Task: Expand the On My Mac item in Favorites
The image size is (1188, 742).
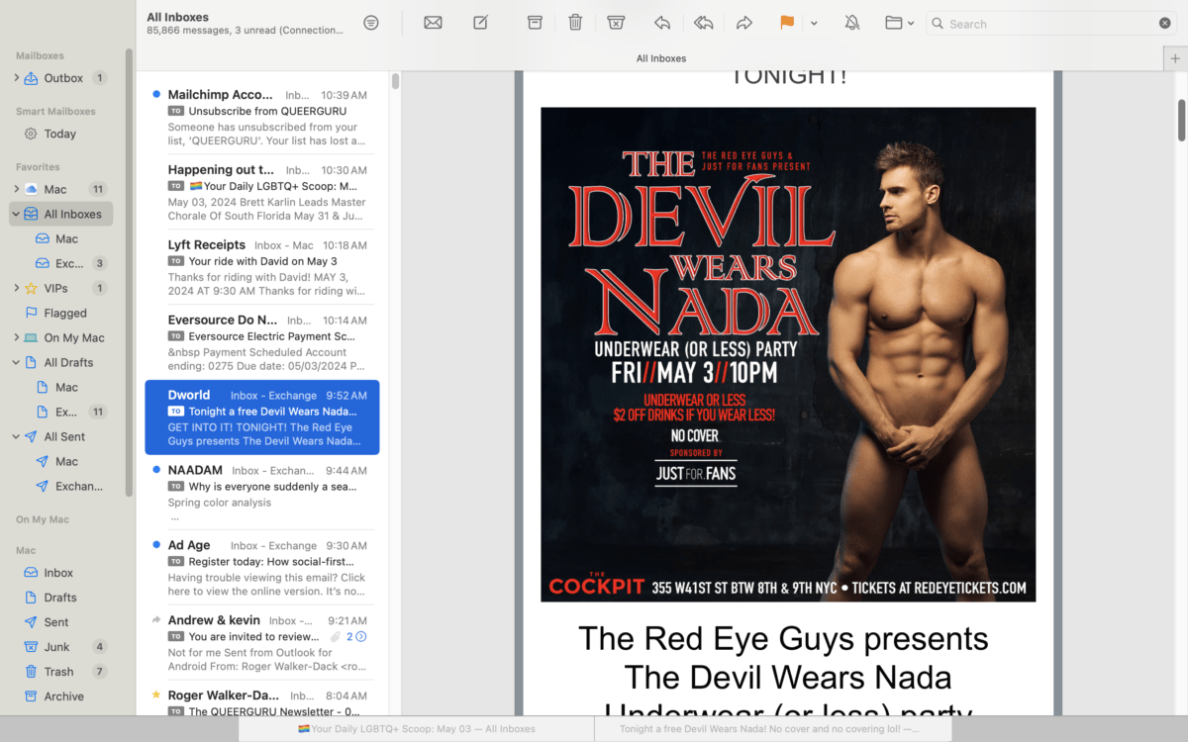Action: pyautogui.click(x=16, y=337)
